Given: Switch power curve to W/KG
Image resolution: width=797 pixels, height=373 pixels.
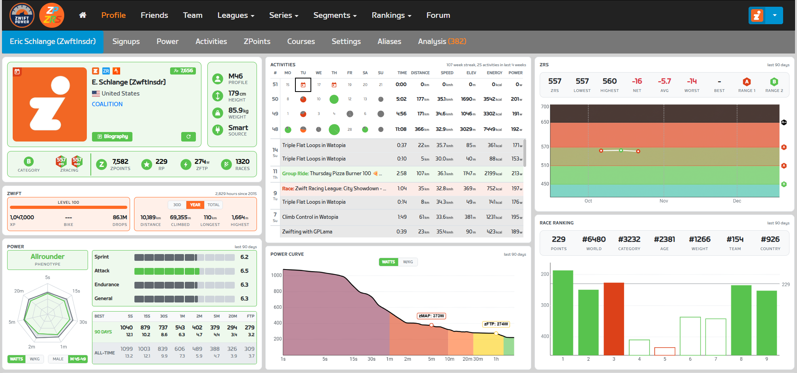Looking at the screenshot, I should pos(408,262).
